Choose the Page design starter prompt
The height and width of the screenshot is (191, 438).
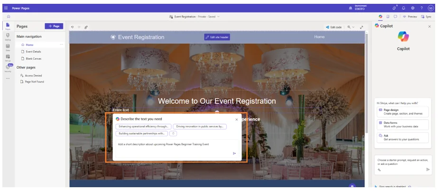403,111
